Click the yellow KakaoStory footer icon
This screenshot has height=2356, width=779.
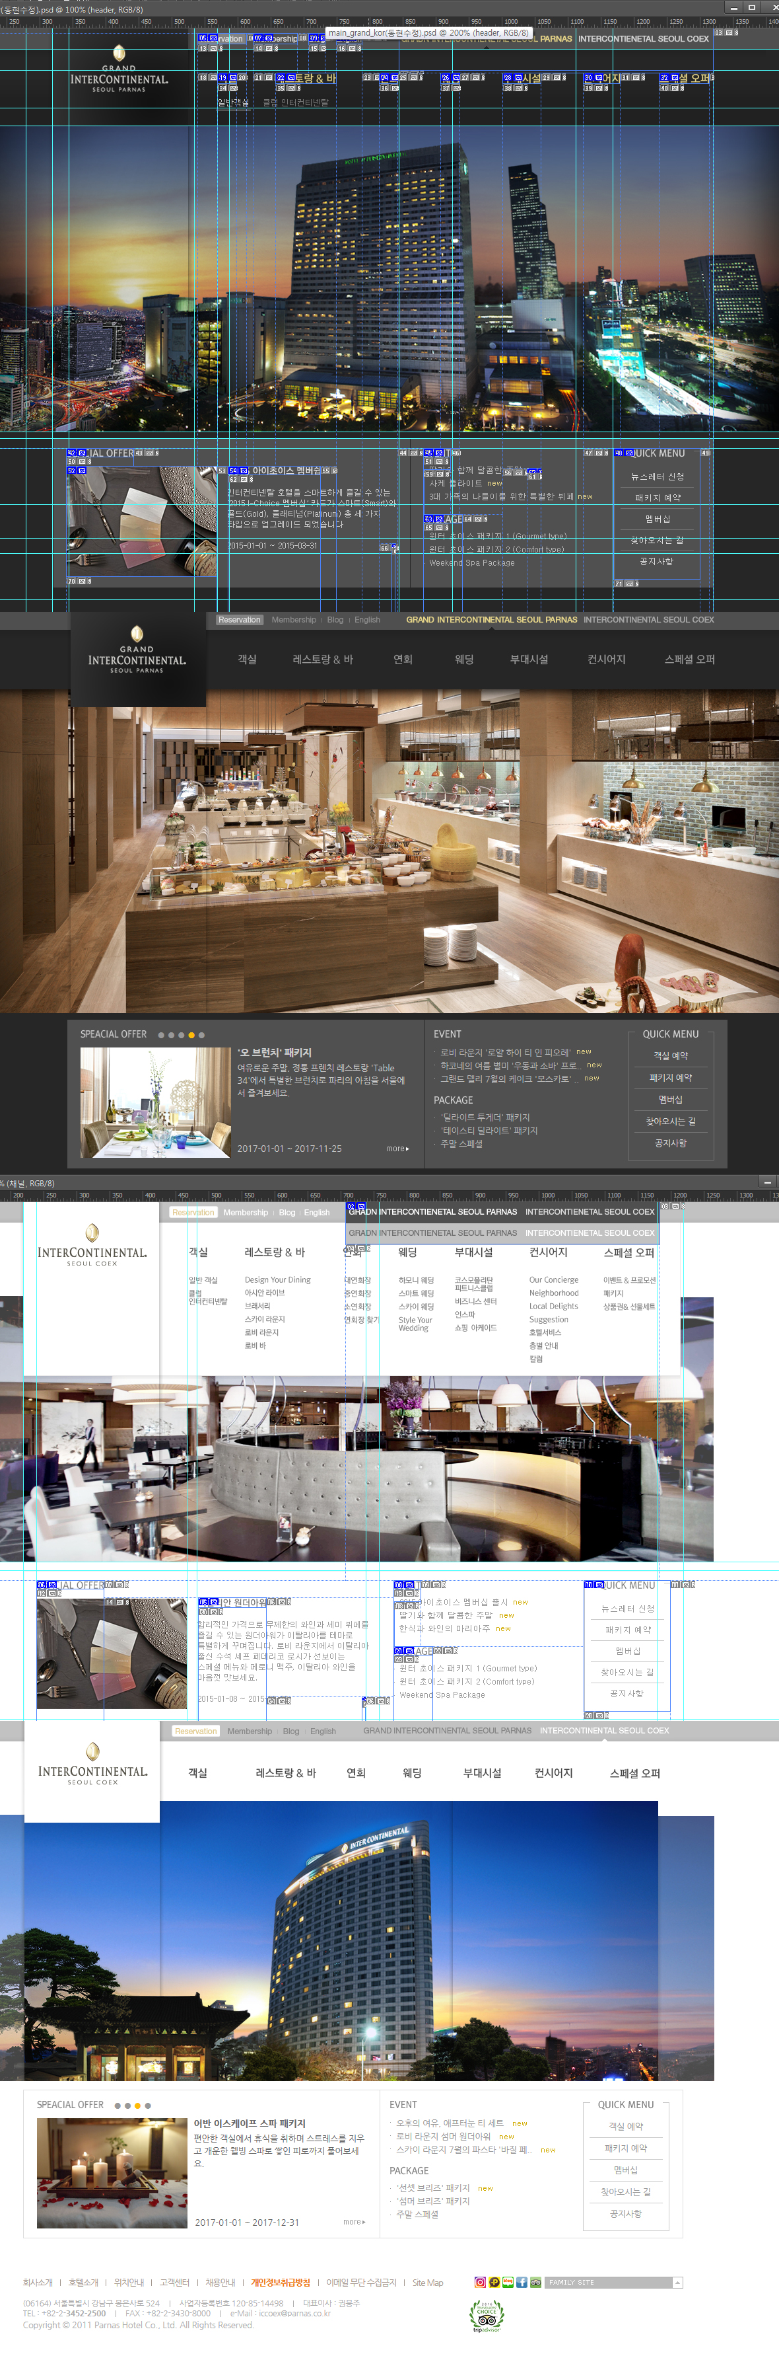[494, 2282]
